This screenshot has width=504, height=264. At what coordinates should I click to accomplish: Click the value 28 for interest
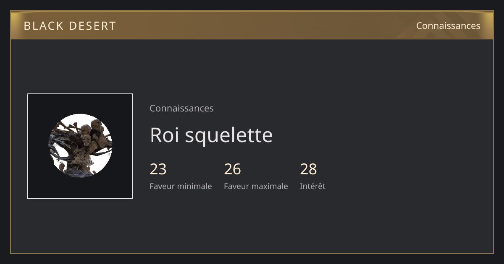308,169
